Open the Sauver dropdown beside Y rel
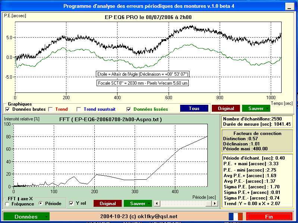This screenshot has width=298, height=223. pos(138,204)
